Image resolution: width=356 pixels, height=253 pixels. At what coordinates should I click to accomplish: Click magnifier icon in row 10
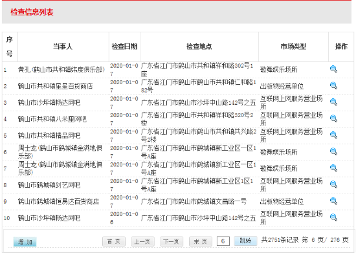[x=333, y=217]
